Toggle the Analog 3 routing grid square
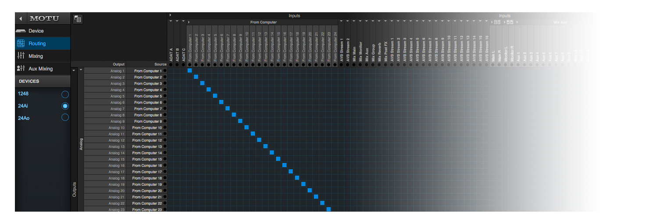Image resolution: width=649 pixels, height=223 pixels. (202, 84)
